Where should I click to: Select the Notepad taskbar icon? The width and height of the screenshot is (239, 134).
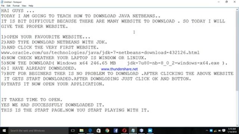[133, 131]
